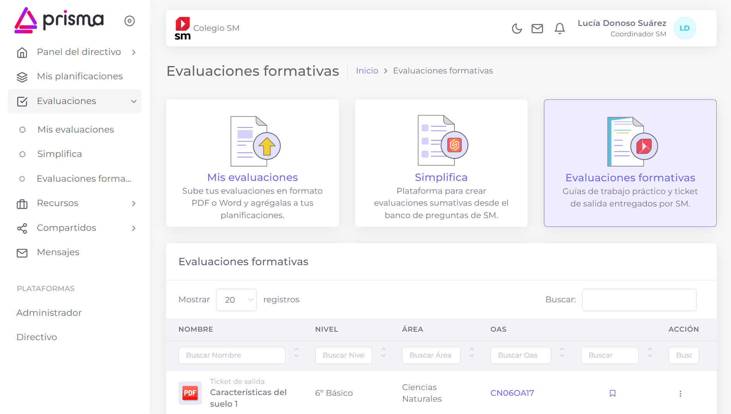The height and width of the screenshot is (414, 731).
Task: Click the bookmark icon for Características del suelo 1
Action: coord(612,393)
